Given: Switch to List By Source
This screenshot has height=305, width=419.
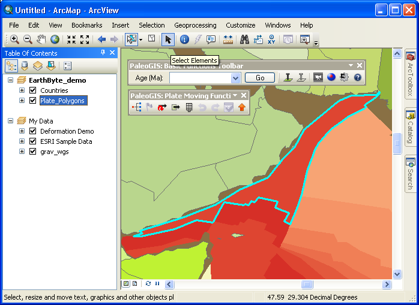Looking at the screenshot, I should [x=25, y=66].
